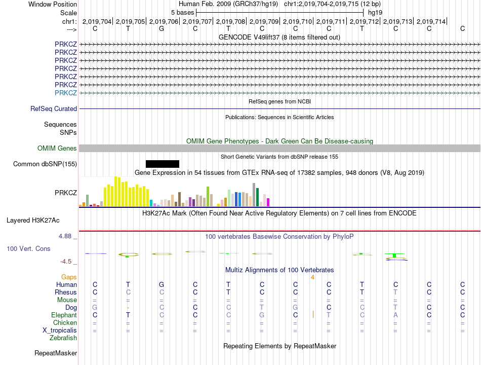Open the H3K27Ac Mark track title
The image size is (481, 365).
pos(279,213)
